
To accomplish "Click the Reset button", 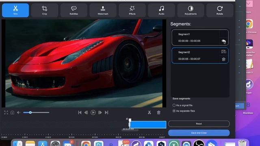I will click(x=199, y=124).
